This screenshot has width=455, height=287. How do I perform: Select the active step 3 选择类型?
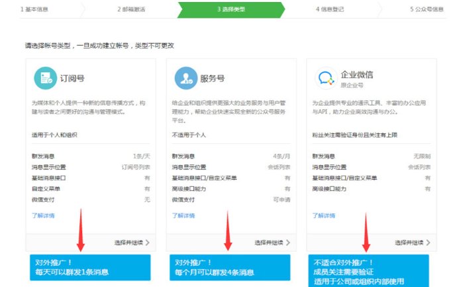231,9
